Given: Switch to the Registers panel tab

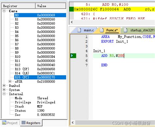Looking at the screenshot, I should (x=31, y=123).
